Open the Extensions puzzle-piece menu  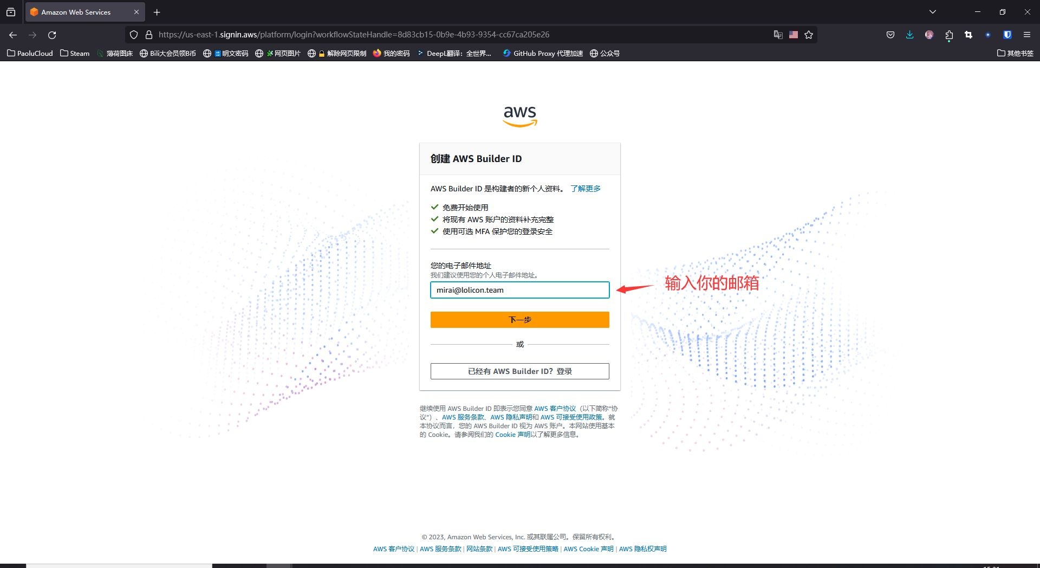tap(949, 35)
